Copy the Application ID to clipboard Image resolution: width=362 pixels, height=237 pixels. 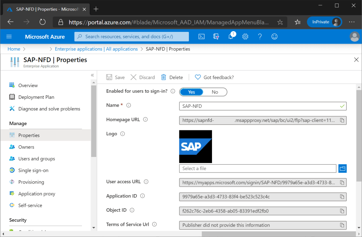coord(342,197)
